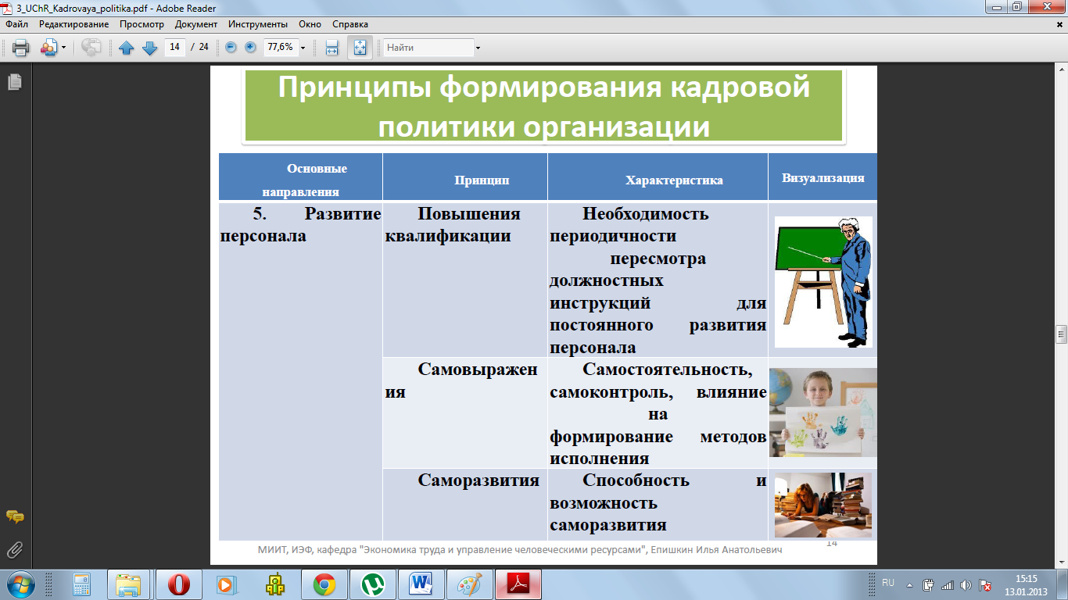Go to the next page with the down arrow
The width and height of the screenshot is (1068, 600).
149,48
